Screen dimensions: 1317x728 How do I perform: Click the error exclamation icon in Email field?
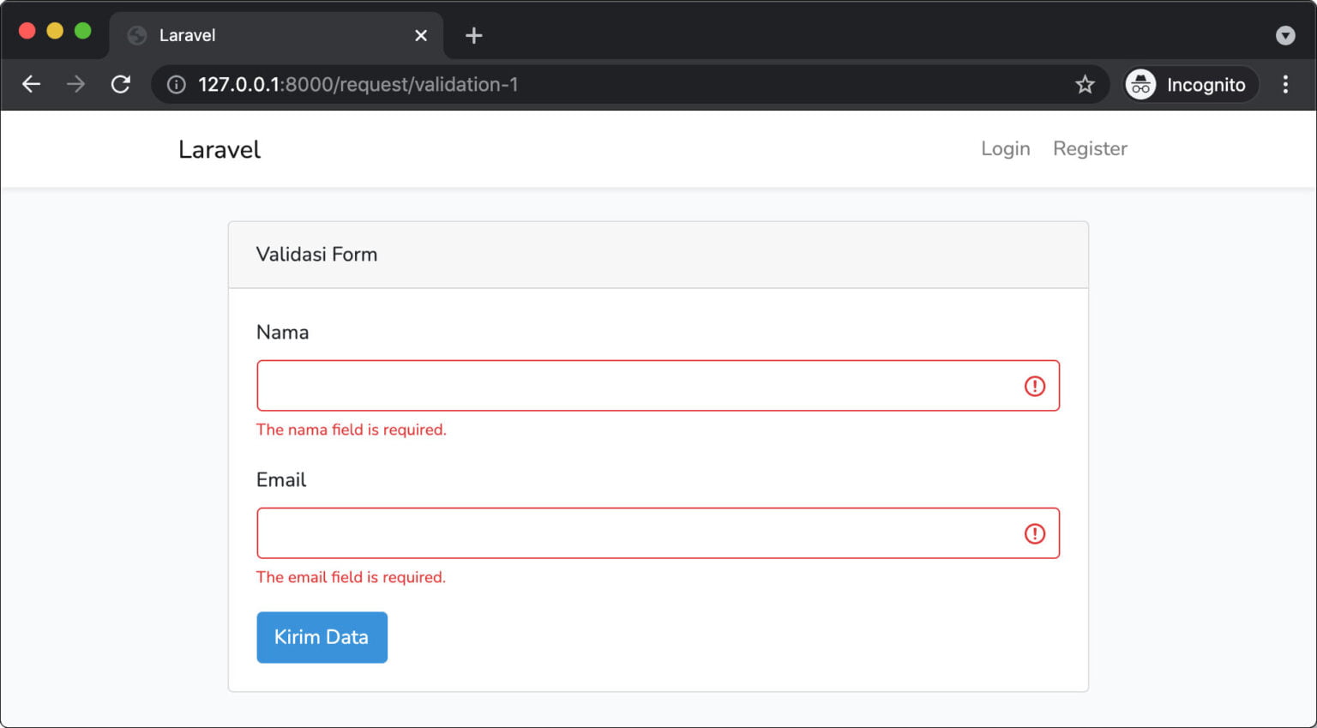(1034, 533)
